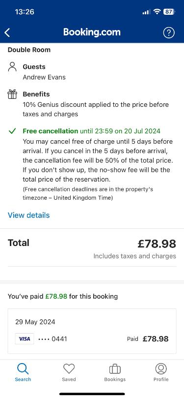The height and width of the screenshot is (399, 184).
Task: Tap the Total £78.98 amount
Action: coord(157,244)
